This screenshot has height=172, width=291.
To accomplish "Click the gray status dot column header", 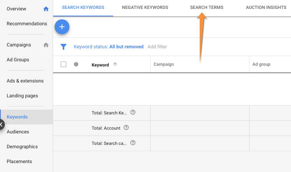I will (x=76, y=64).
